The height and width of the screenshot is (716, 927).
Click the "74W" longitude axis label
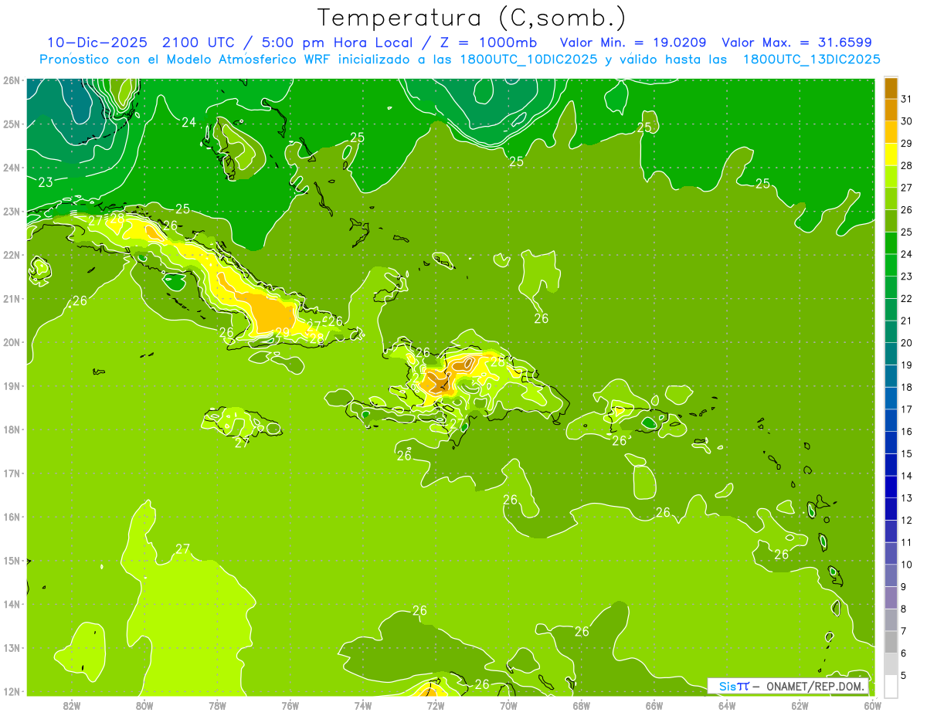[363, 706]
